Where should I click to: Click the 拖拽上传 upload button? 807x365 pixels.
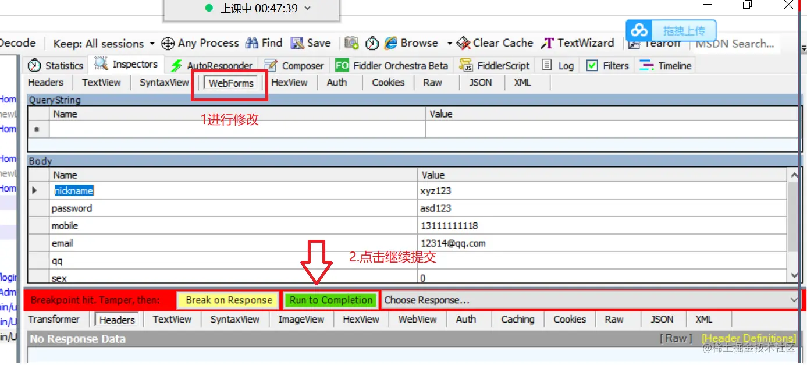684,31
